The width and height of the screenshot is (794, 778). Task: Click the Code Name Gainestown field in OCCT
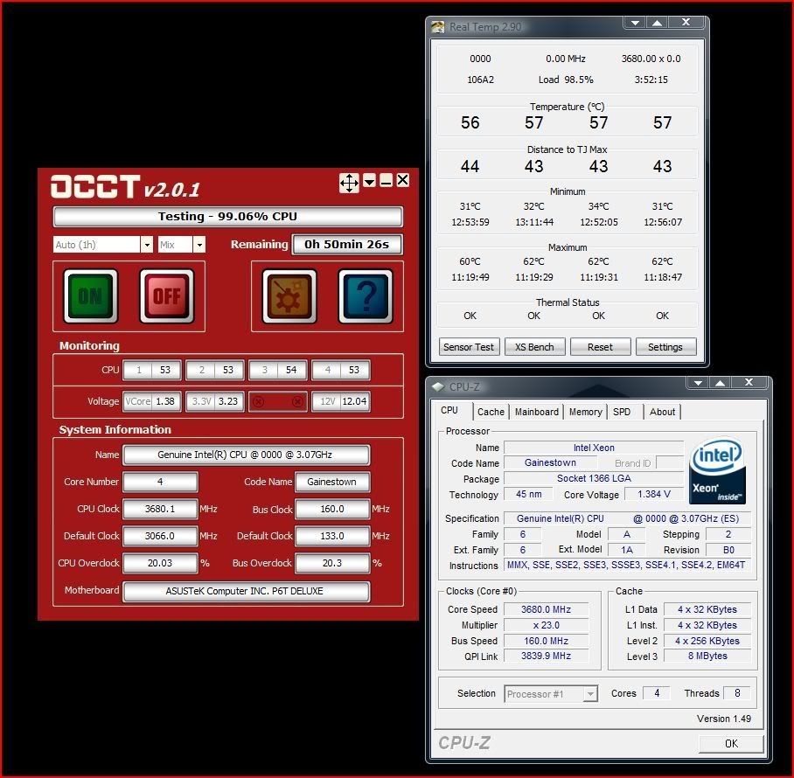pos(332,482)
